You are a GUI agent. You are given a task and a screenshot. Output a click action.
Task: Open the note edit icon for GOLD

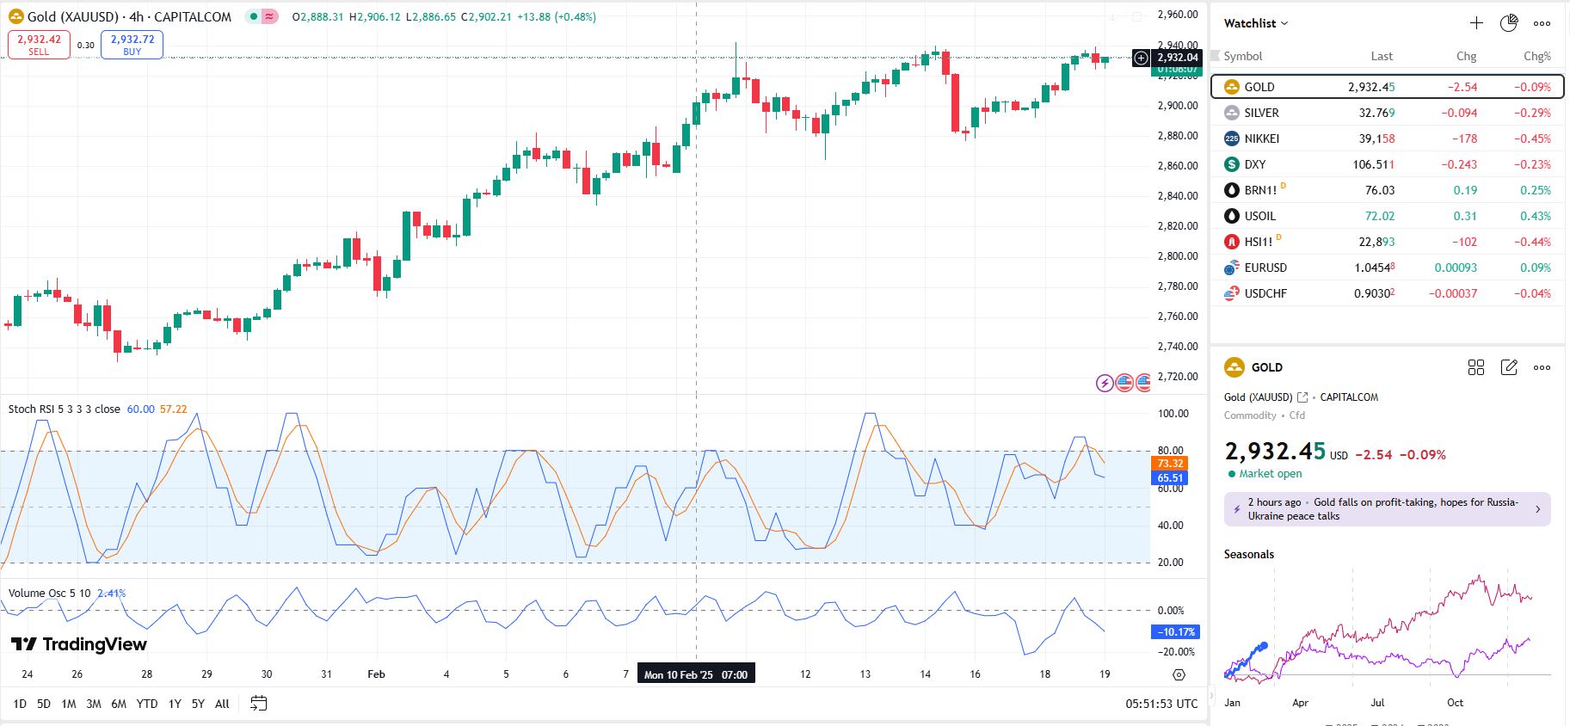[1509, 367]
